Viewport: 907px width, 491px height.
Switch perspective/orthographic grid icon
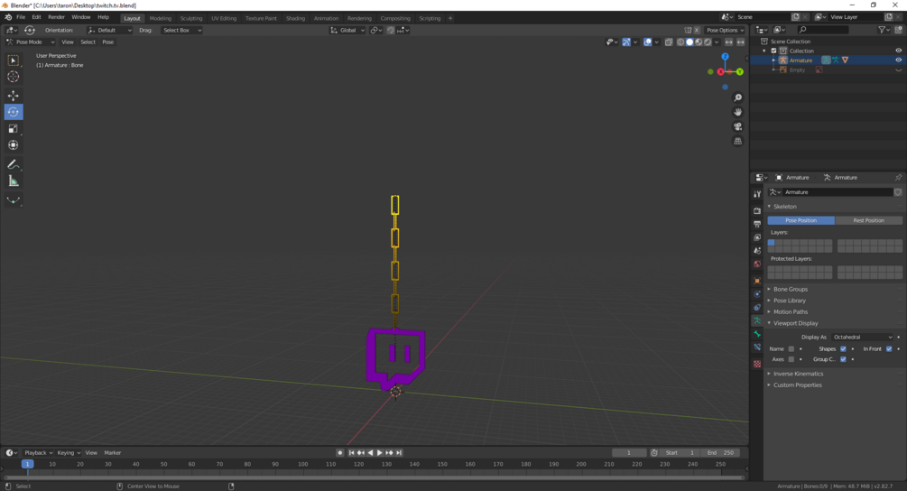click(737, 141)
